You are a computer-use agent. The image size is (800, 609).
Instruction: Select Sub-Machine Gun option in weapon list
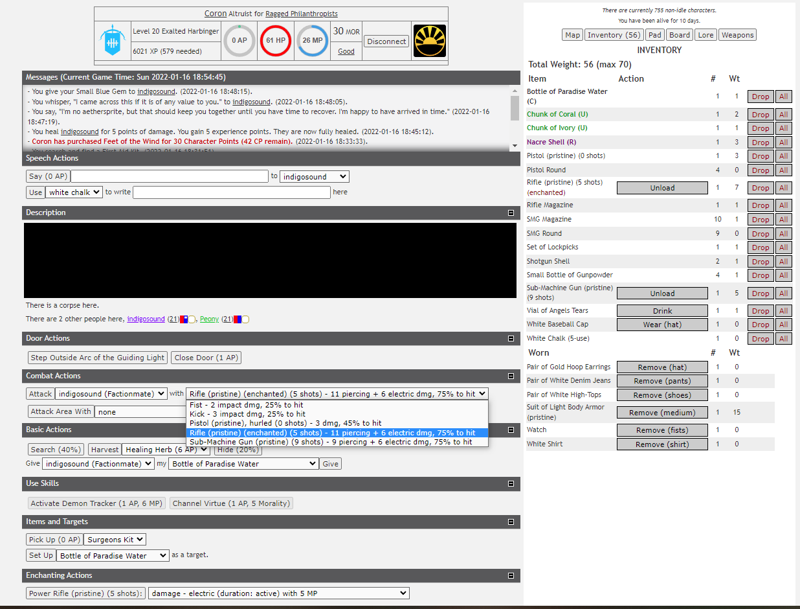click(337, 442)
